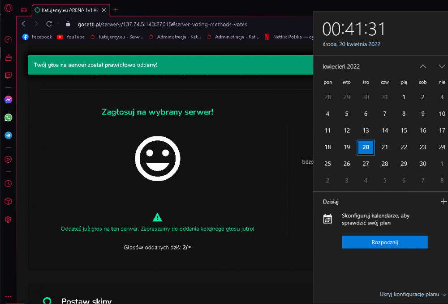Open Twitch panel in sidebar
This screenshot has height=304, width=448.
8,75
